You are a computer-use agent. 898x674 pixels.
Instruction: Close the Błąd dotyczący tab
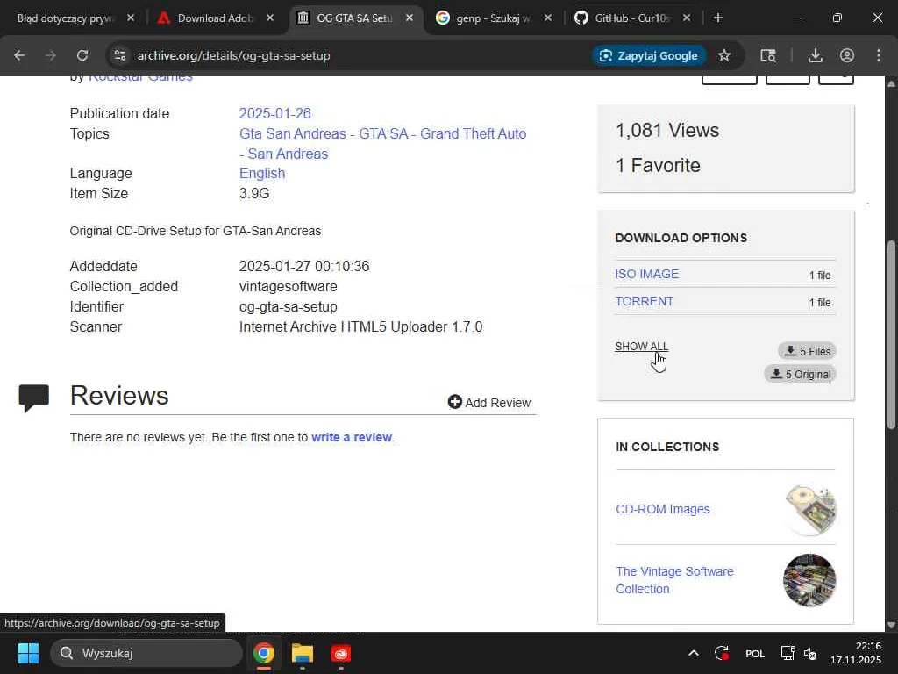tap(131, 18)
